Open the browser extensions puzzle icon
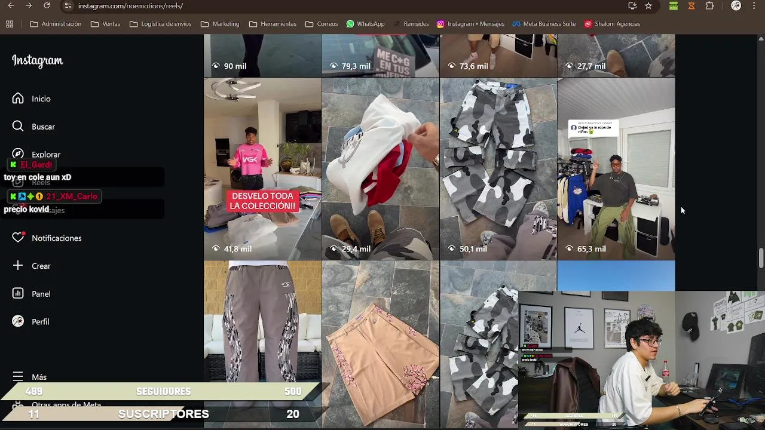The height and width of the screenshot is (430, 765). coord(709,6)
